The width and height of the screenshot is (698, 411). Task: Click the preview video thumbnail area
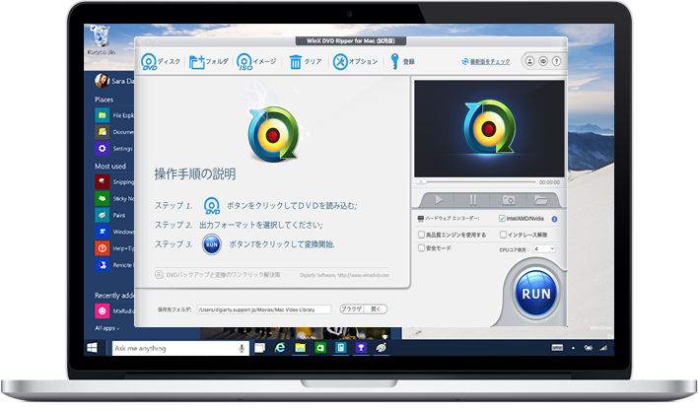[489, 128]
